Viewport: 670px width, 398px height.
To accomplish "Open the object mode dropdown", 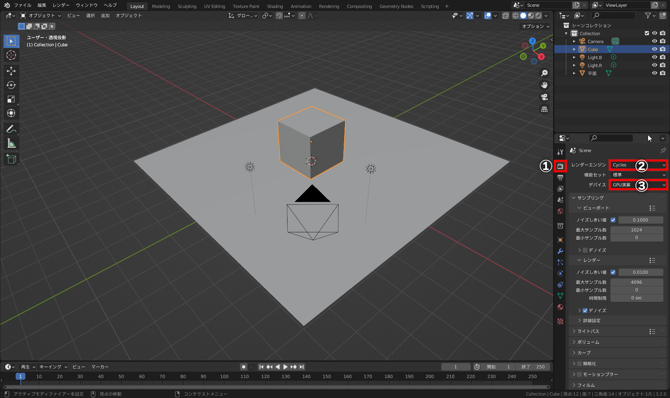I will pos(41,16).
